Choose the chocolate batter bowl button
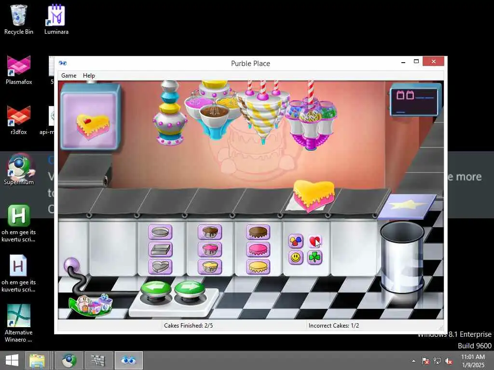Image resolution: width=494 pixels, height=370 pixels. coord(210,233)
